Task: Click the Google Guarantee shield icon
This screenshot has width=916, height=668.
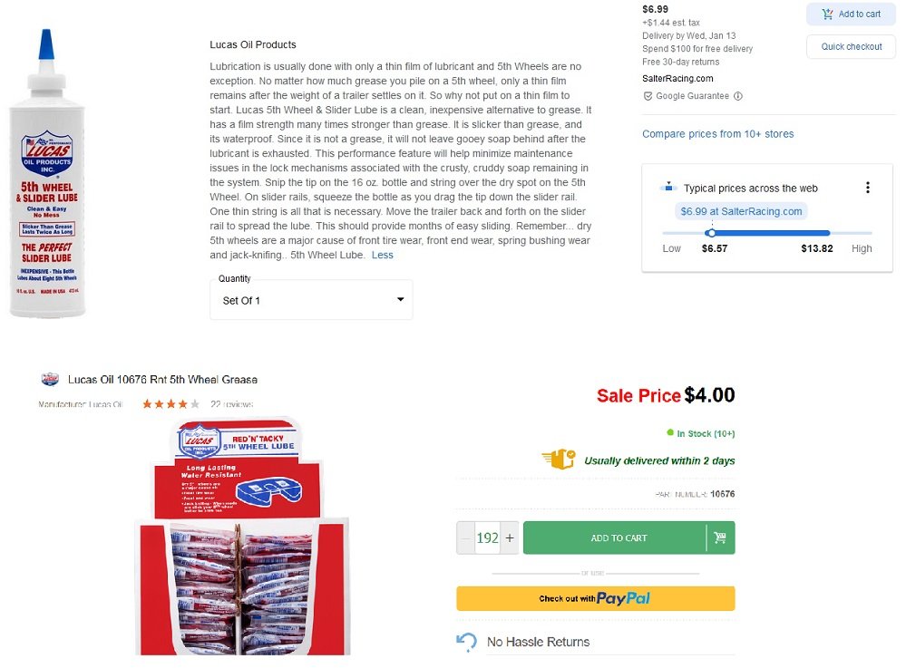Action: click(x=648, y=96)
